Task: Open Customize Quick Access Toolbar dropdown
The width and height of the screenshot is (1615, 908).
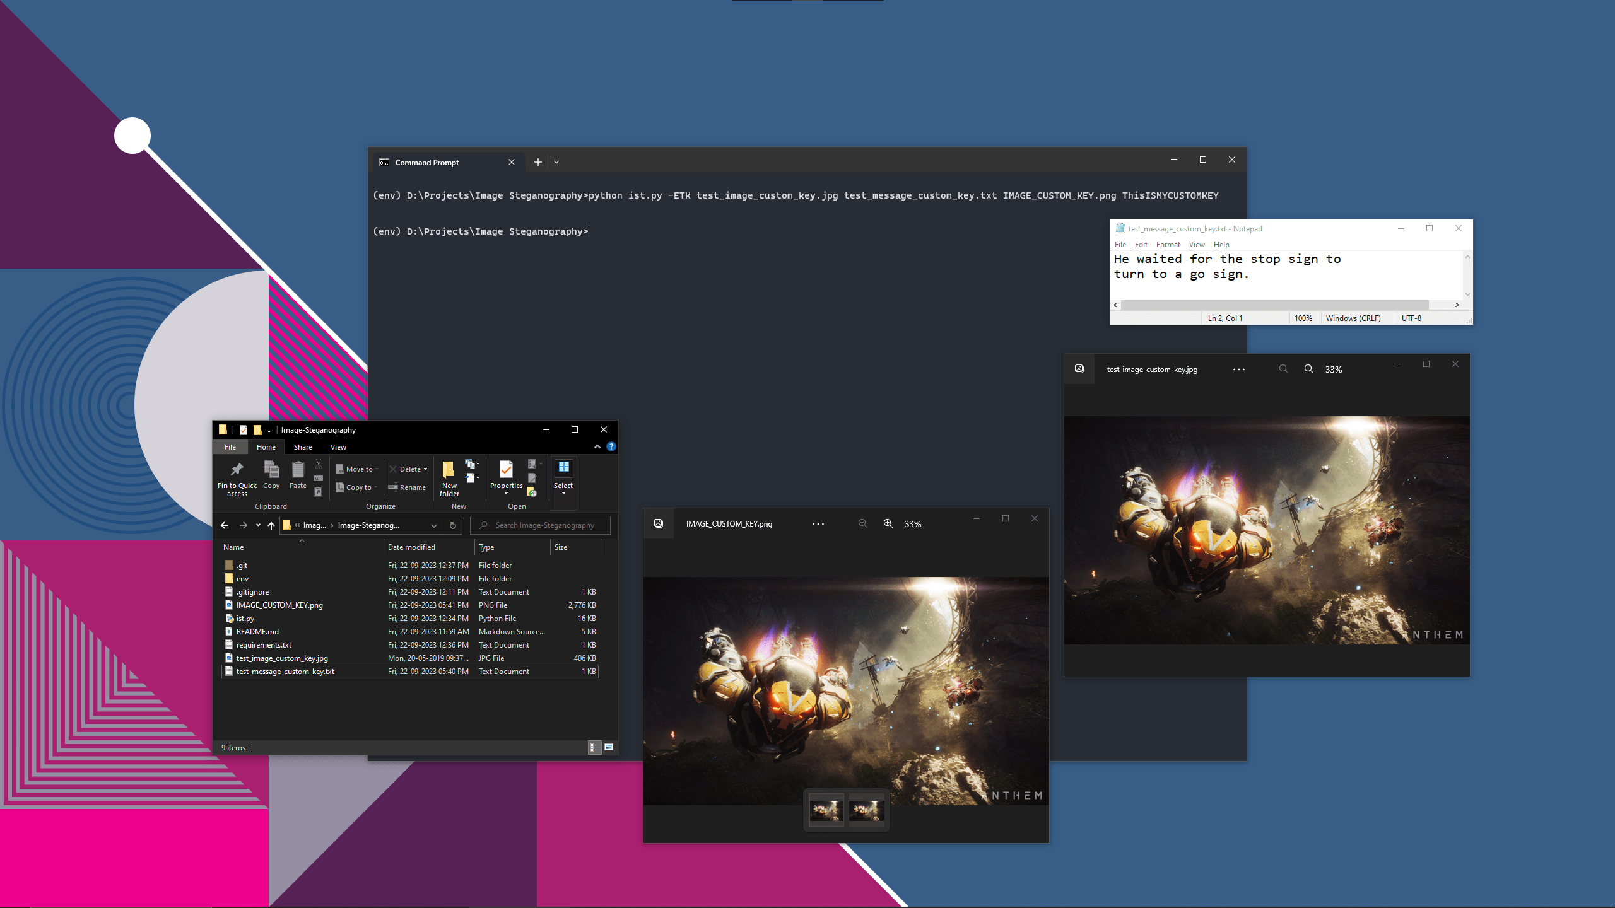Action: click(269, 430)
